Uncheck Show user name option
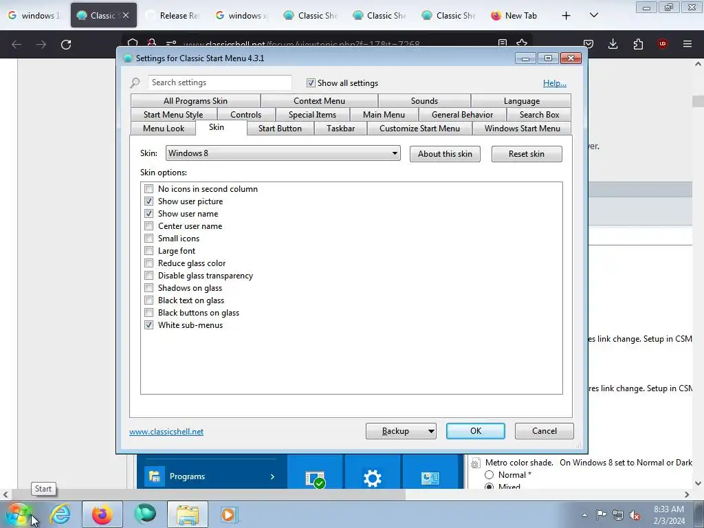This screenshot has width=704, height=528. [148, 214]
